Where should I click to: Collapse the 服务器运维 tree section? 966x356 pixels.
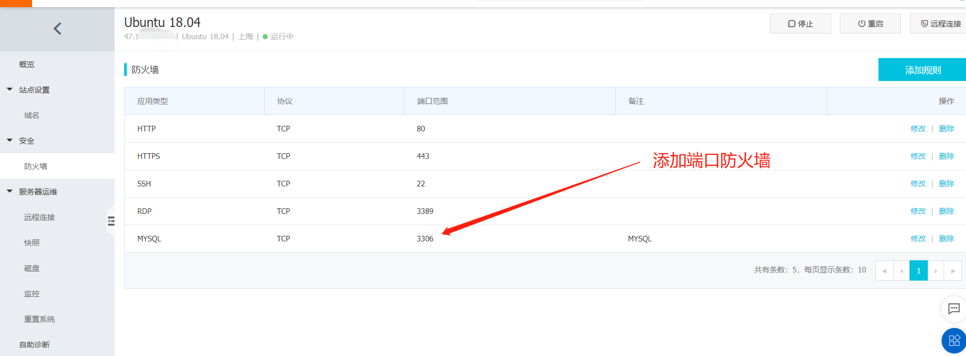(10, 191)
